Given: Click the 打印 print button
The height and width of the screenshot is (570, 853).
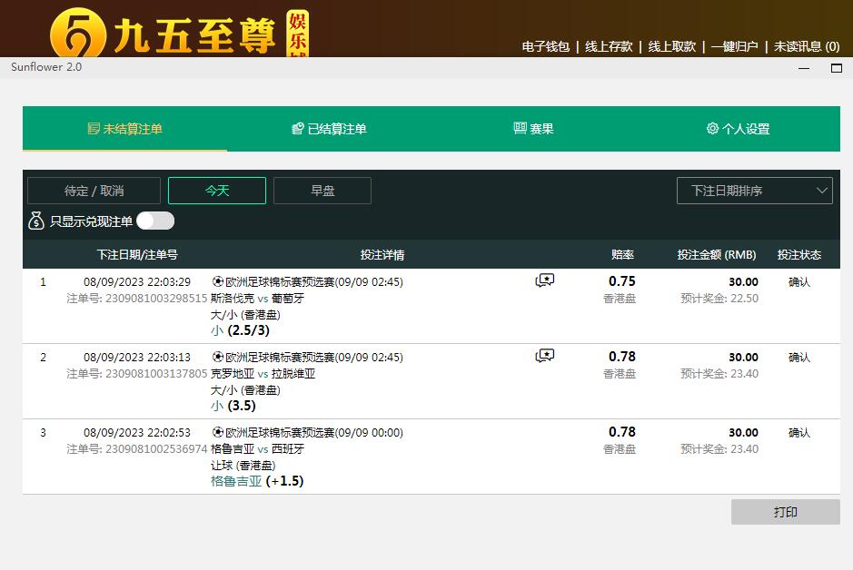Looking at the screenshot, I should pos(785,512).
